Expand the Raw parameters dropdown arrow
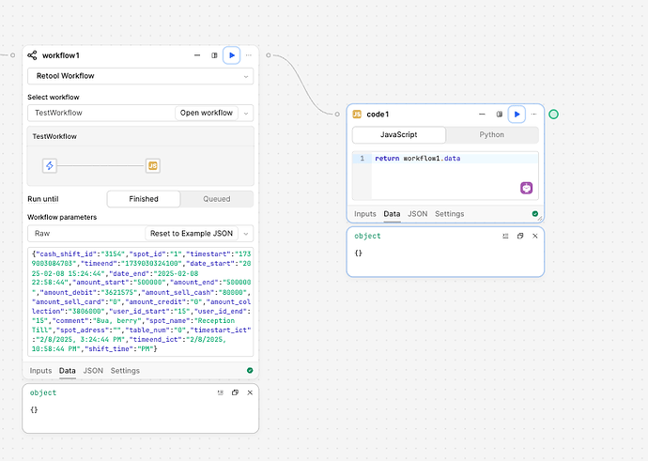Screen dimensions: 648x461 click(246, 234)
